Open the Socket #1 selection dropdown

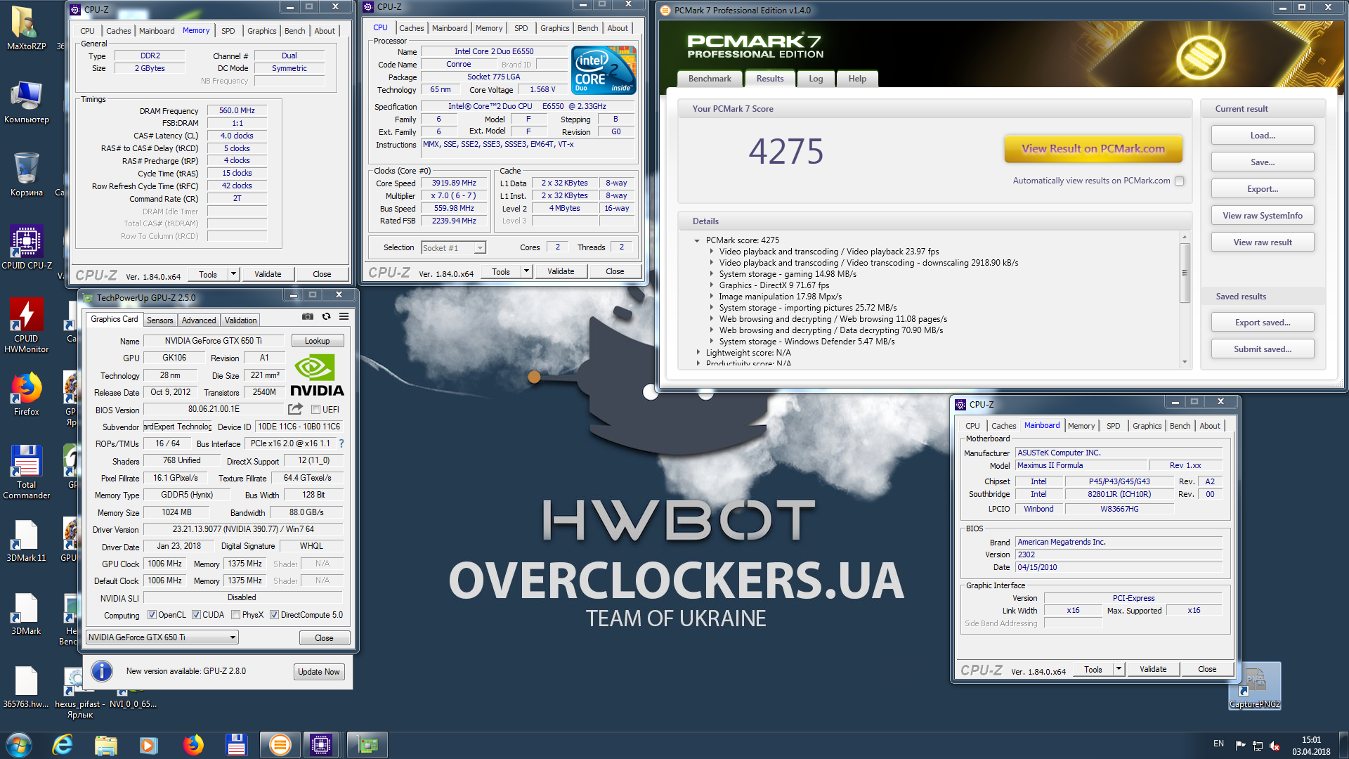453,247
